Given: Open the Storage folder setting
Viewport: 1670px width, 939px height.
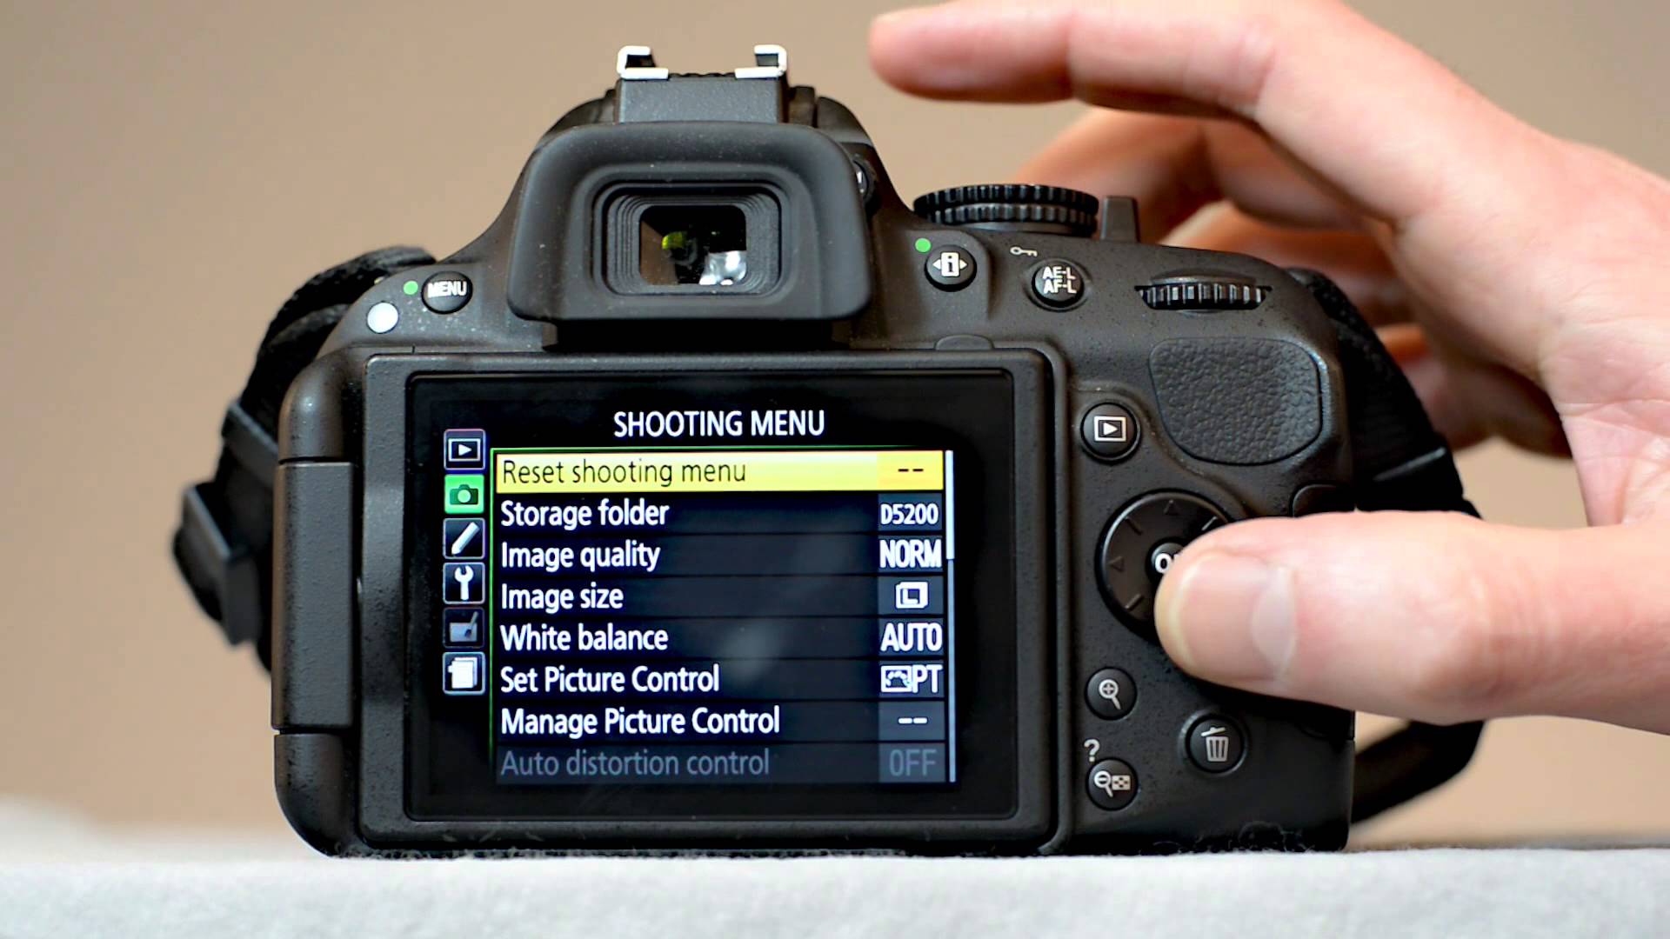Looking at the screenshot, I should (703, 511).
